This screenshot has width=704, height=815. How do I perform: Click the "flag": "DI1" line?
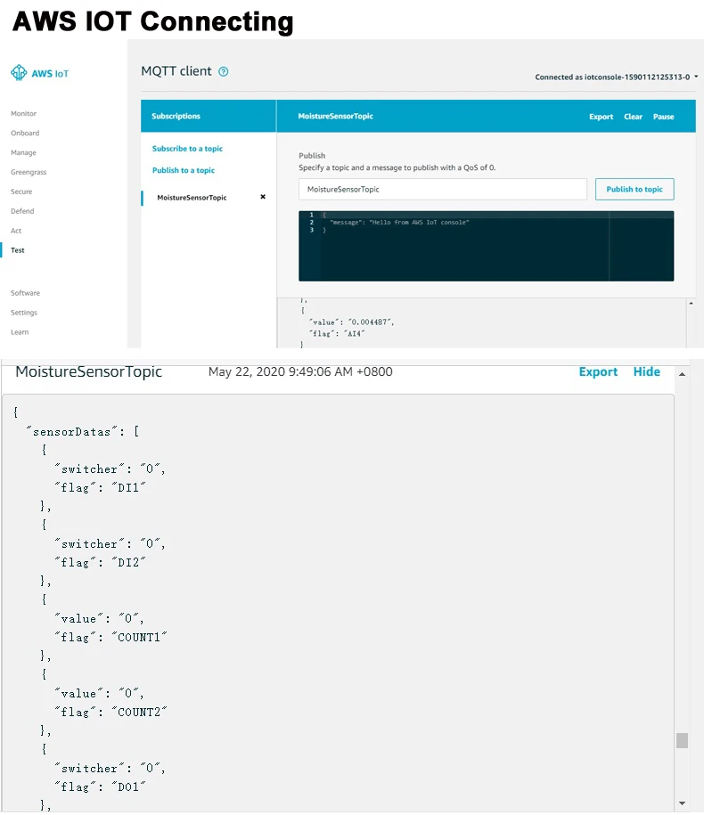(101, 488)
